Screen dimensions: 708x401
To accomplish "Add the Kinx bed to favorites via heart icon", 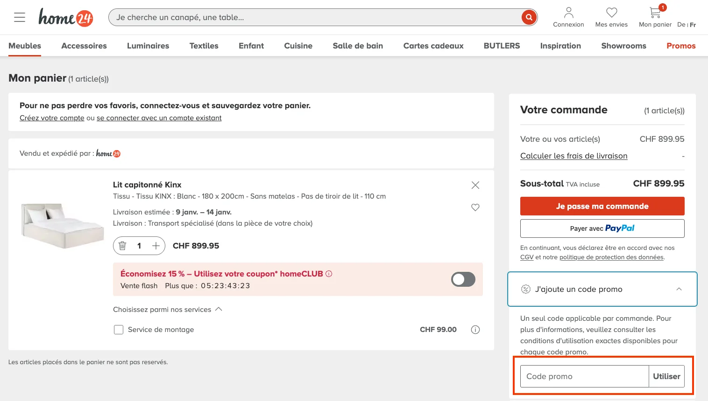I will coord(475,207).
